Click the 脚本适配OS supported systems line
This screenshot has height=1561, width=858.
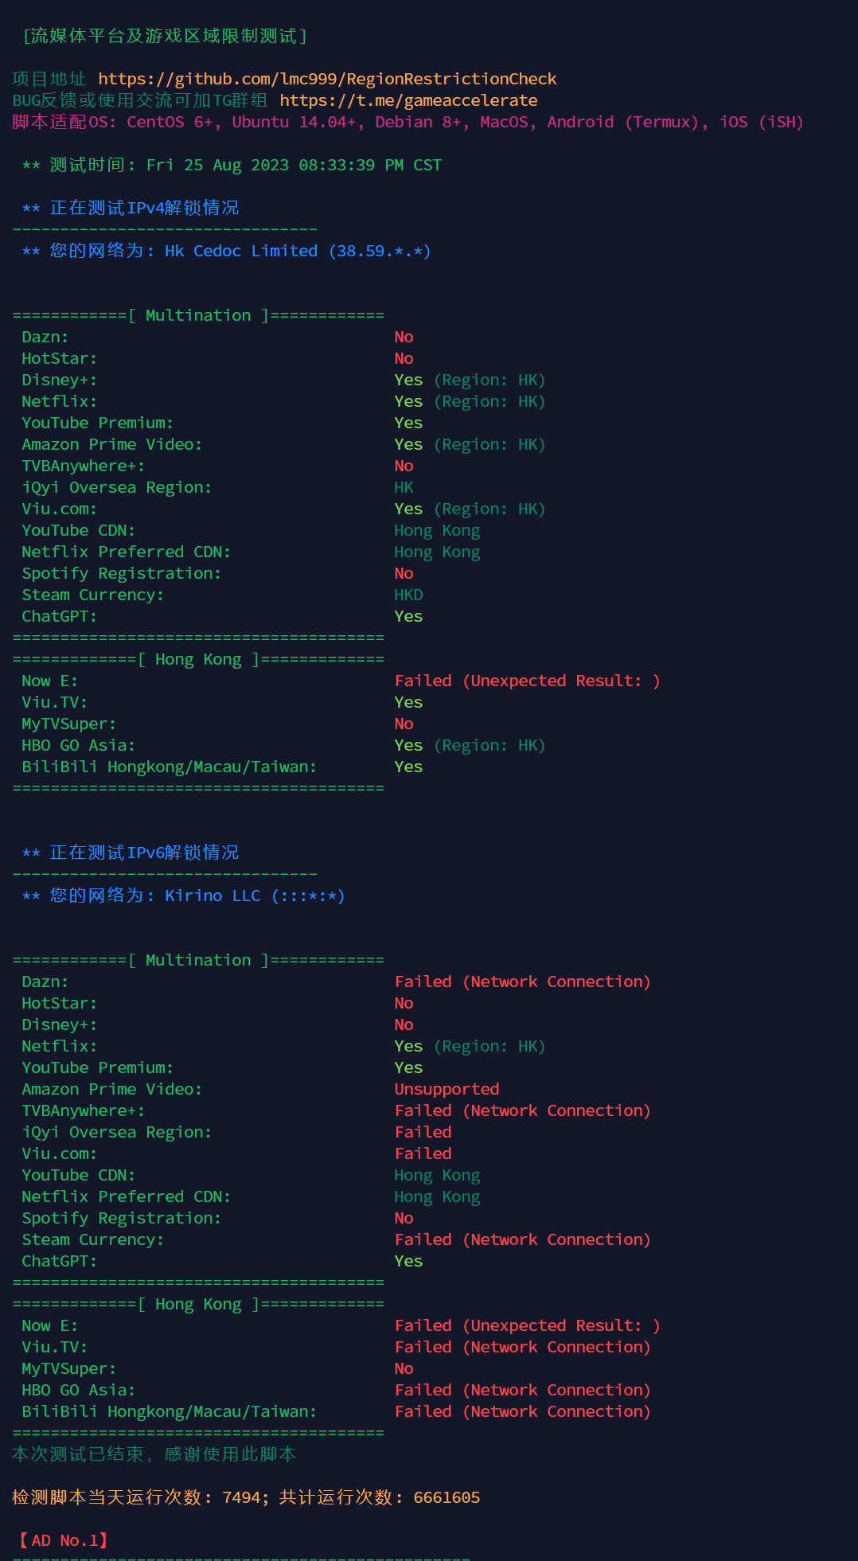click(x=408, y=122)
